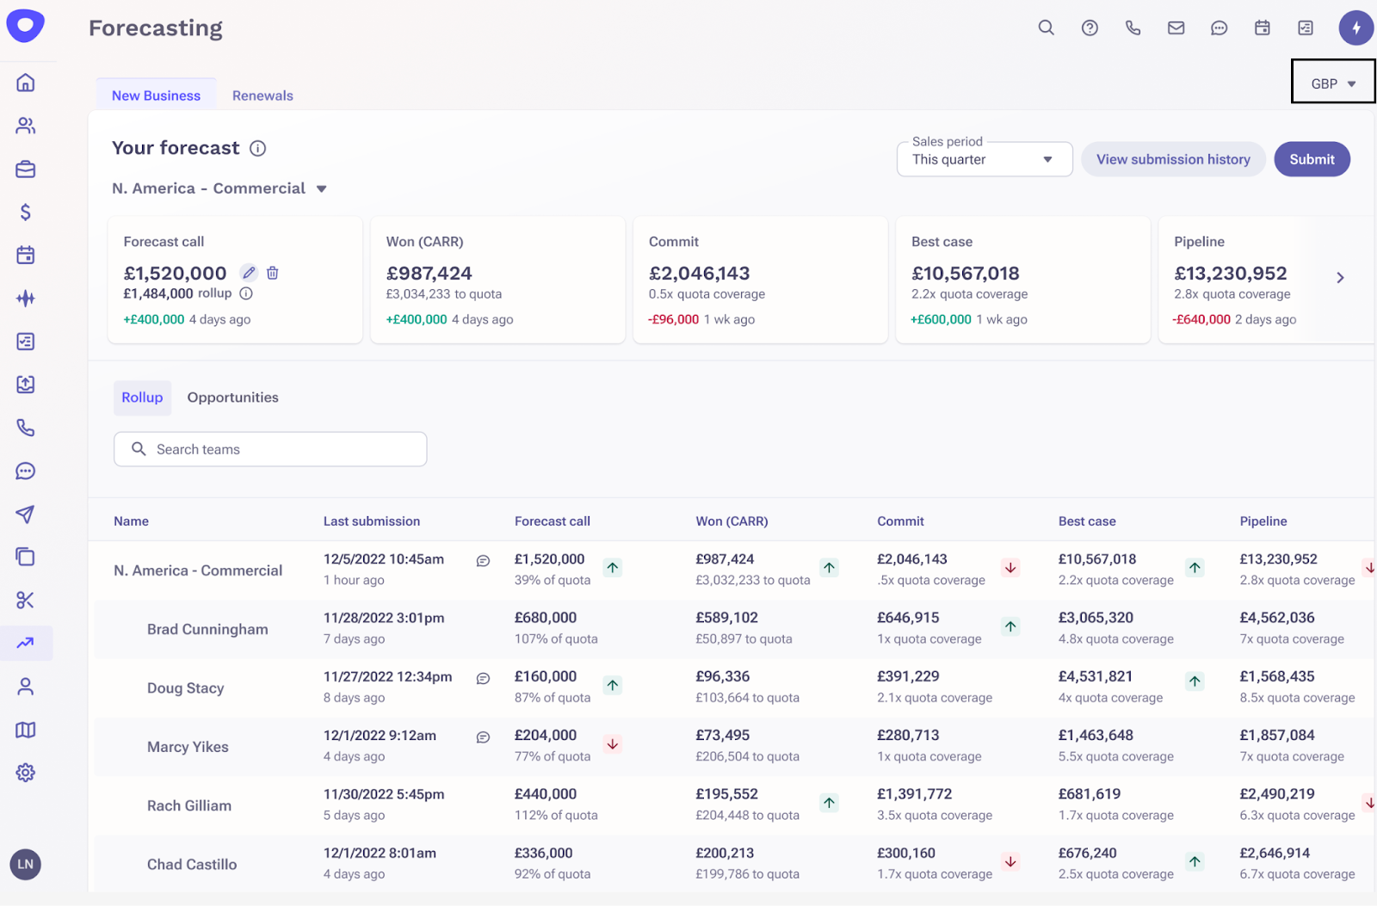1377x906 pixels.
Task: Select the paper plane icon in the sidebar
Action: pos(26,515)
